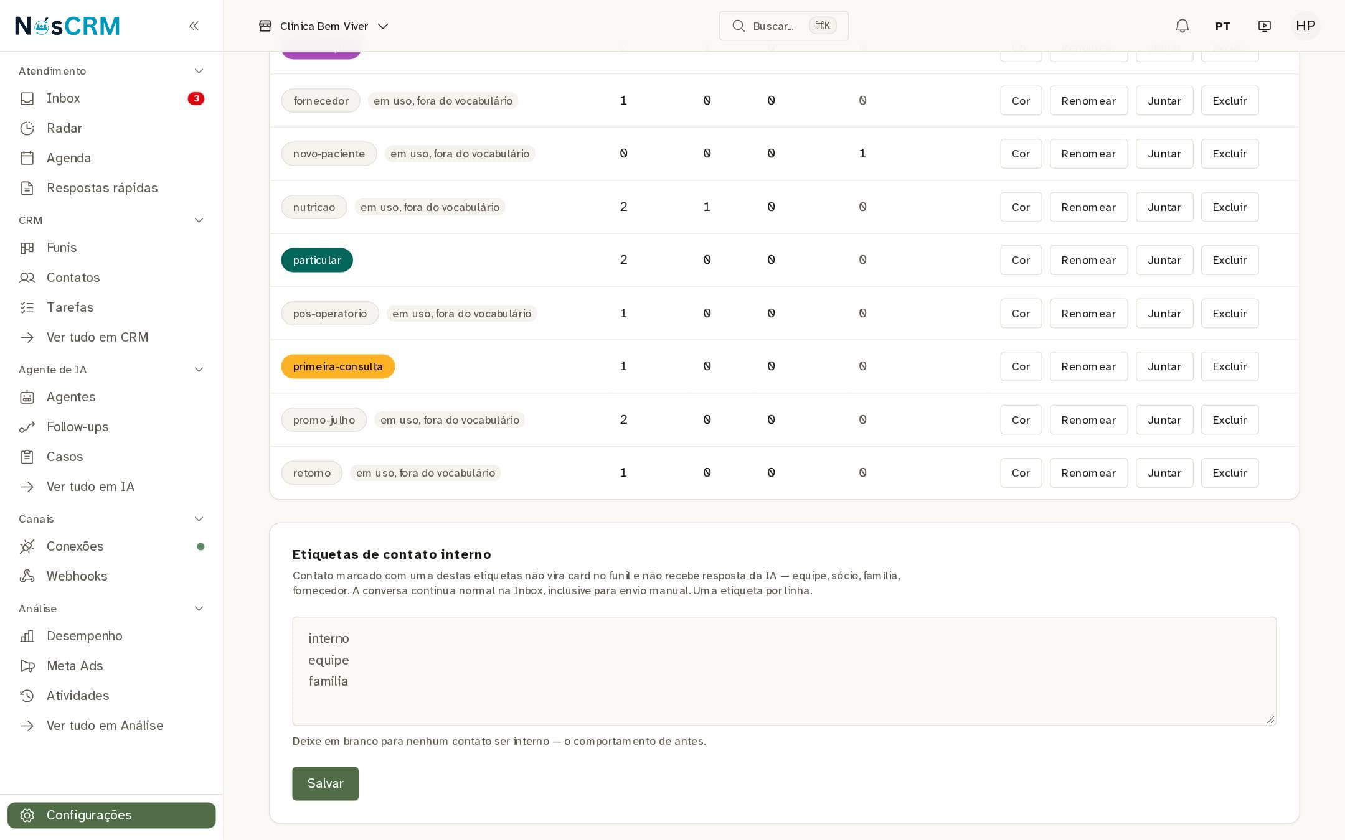Image resolution: width=1345 pixels, height=840 pixels.
Task: Click the Agenda calendar icon
Action: click(x=27, y=158)
